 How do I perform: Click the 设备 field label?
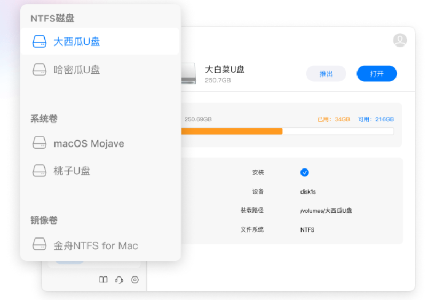[258, 191]
